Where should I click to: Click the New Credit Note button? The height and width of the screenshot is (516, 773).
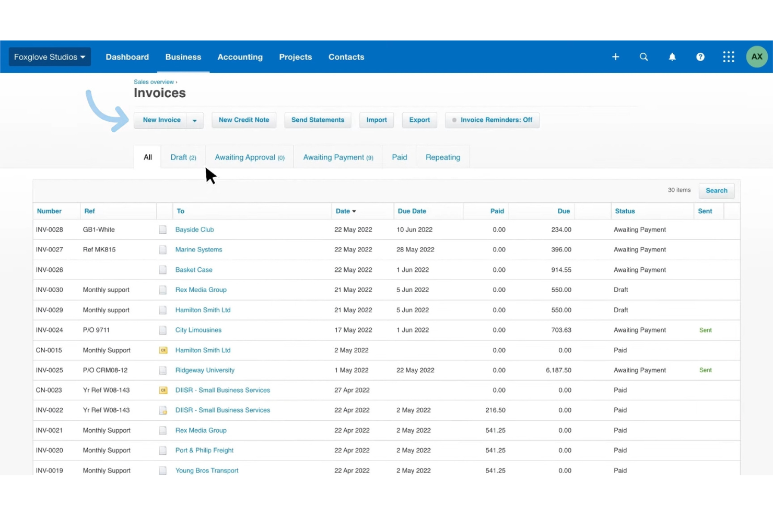243,120
